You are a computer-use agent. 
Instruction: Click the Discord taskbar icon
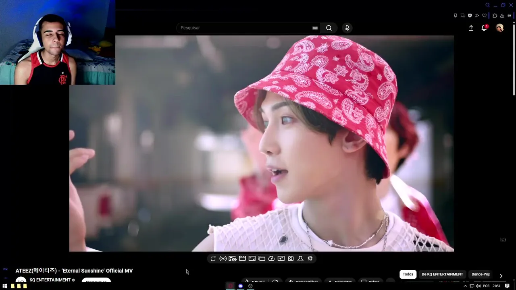tap(240, 286)
